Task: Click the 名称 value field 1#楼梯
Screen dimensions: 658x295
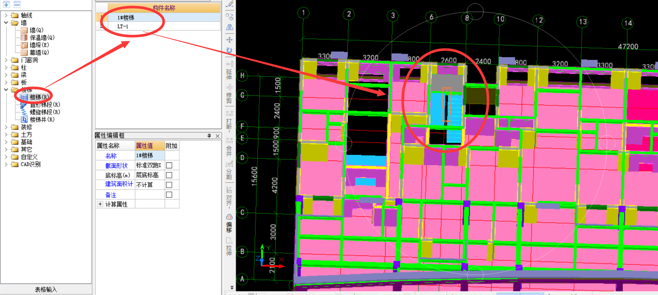Action: click(x=149, y=156)
